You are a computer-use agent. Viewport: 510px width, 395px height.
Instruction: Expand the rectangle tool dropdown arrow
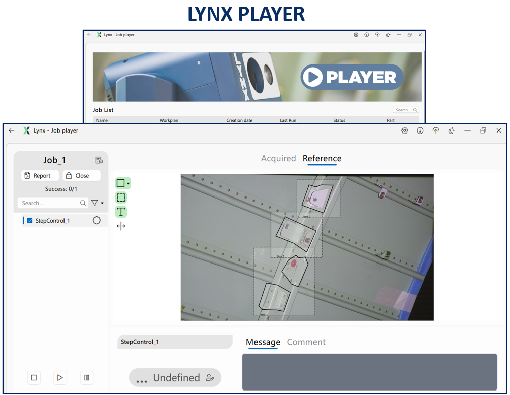(x=129, y=184)
